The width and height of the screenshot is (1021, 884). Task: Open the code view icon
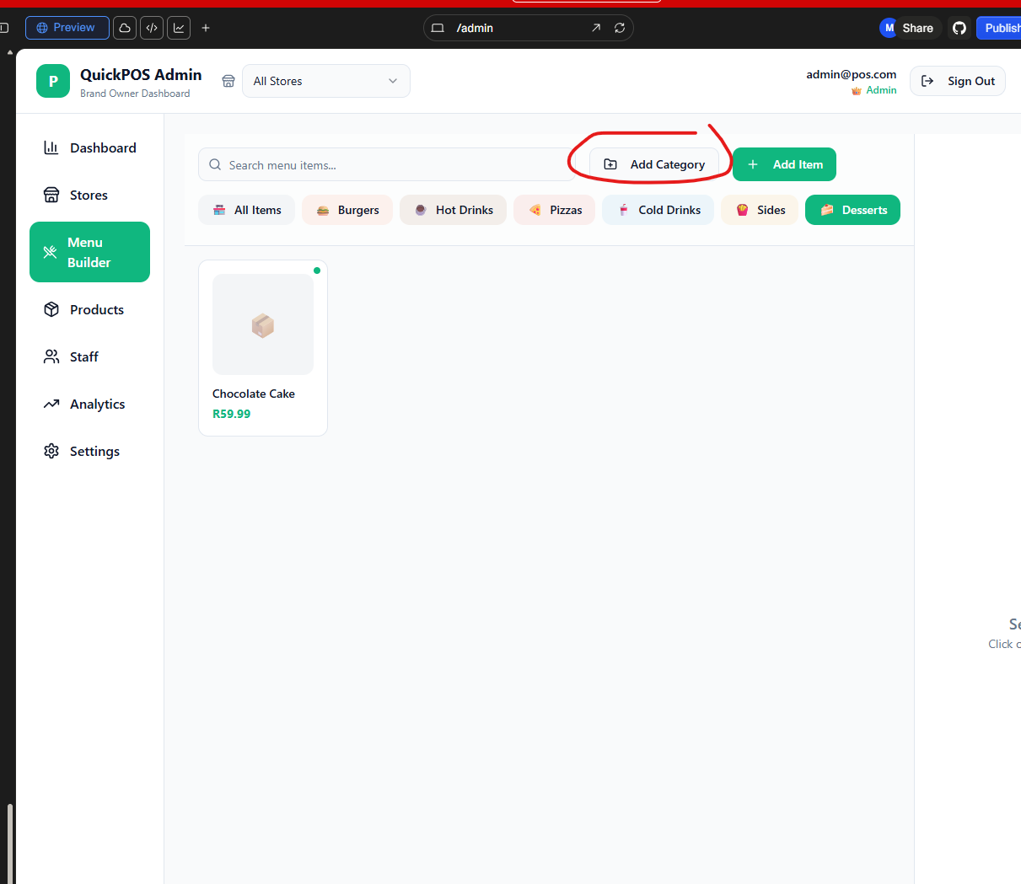click(152, 28)
